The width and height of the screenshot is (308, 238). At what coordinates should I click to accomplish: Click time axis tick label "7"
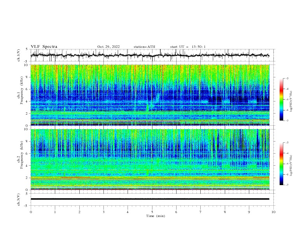click(201, 212)
